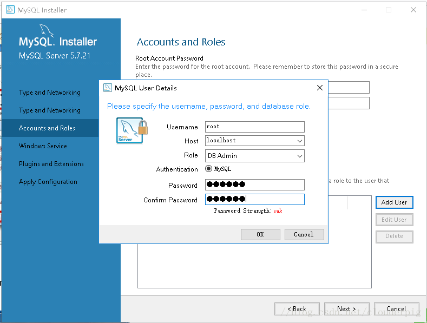427x323 pixels.
Task: Open the Apply Configuration step
Action: [48, 182]
